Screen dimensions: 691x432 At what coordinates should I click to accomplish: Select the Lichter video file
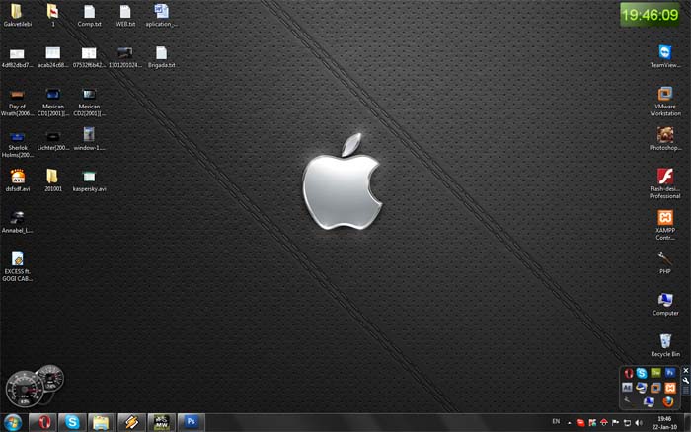53,141
